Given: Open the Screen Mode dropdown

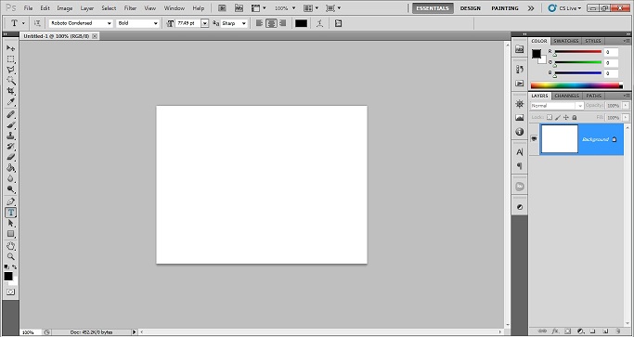Looking at the screenshot, I should (x=333, y=8).
